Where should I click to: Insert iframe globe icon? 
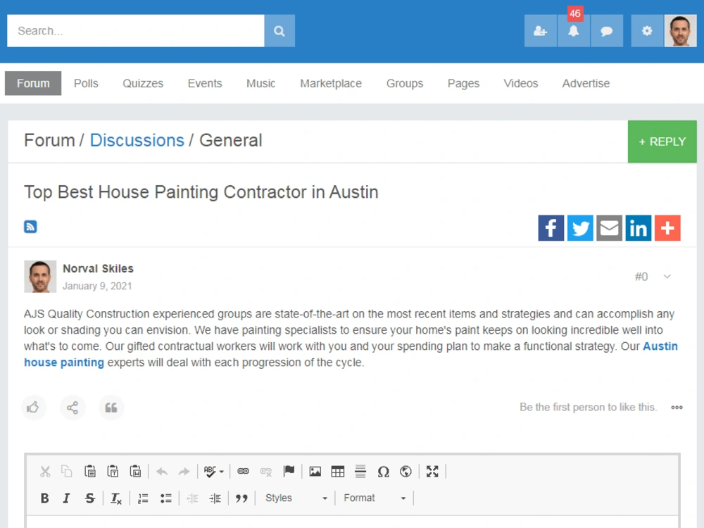(406, 472)
